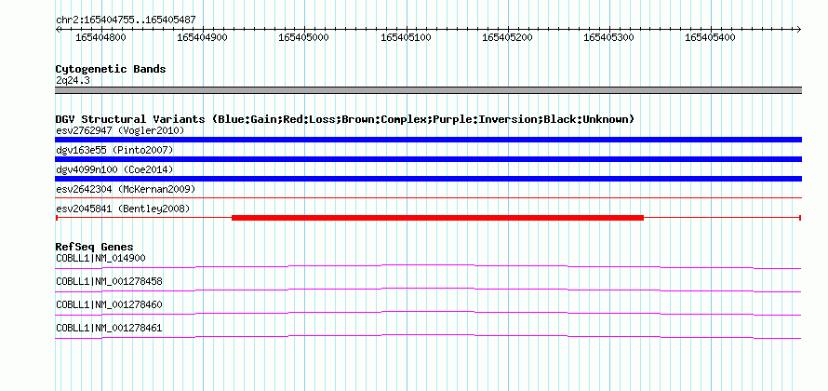Click the chr2:165404755..165405487 region label
The width and height of the screenshot is (828, 391).
tap(126, 20)
